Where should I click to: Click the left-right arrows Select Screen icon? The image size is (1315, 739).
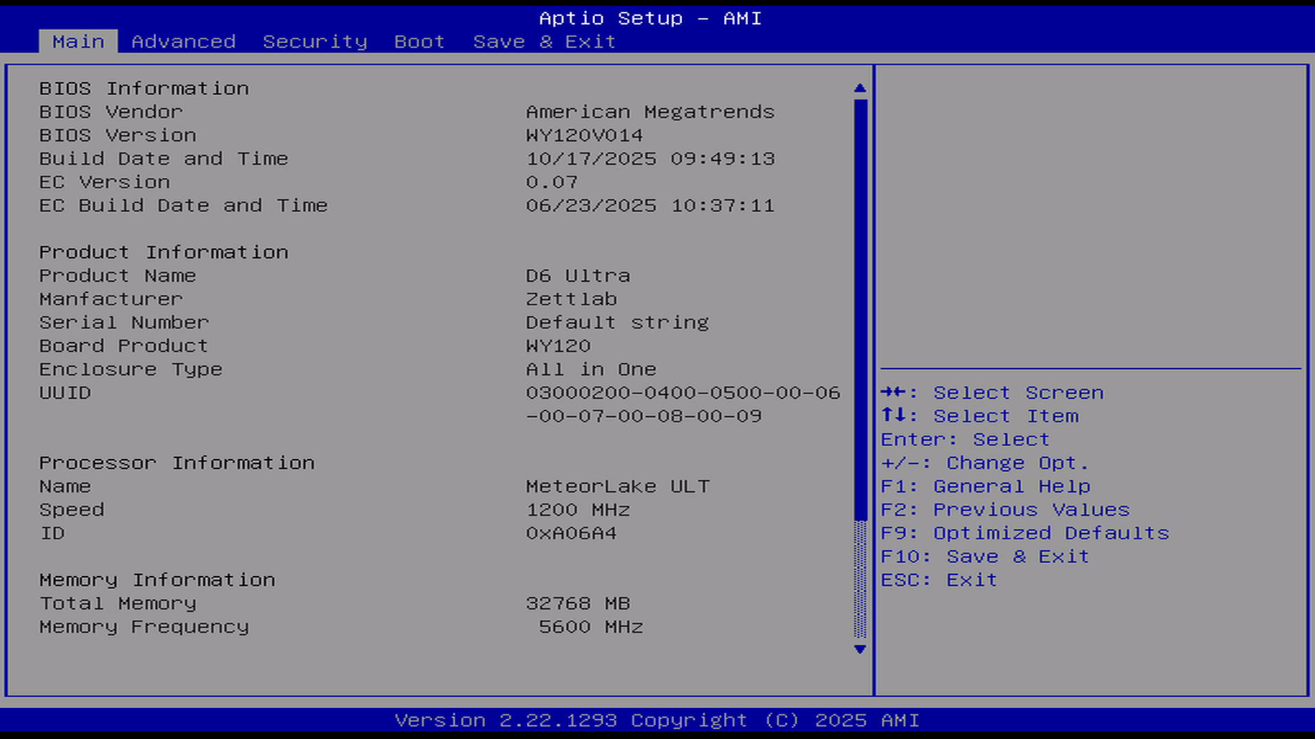pos(894,392)
